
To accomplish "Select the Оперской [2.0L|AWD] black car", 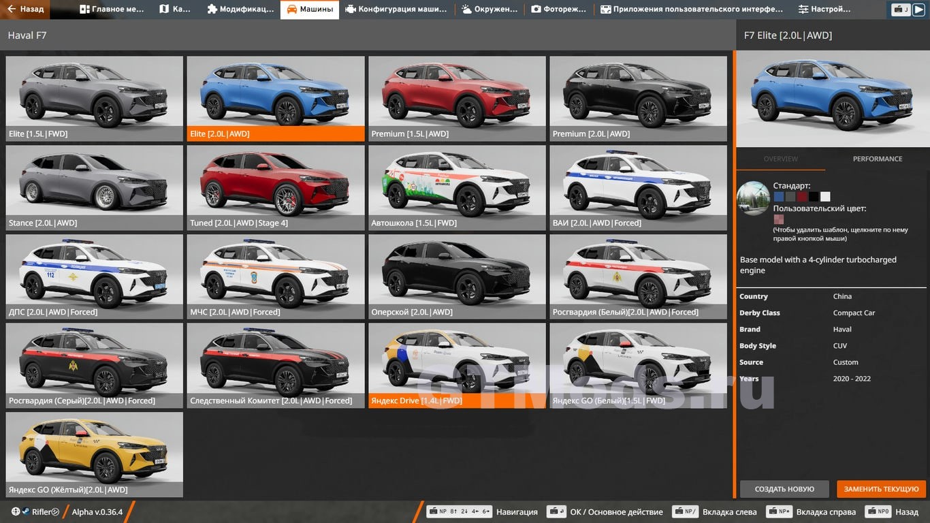I will pos(457,277).
